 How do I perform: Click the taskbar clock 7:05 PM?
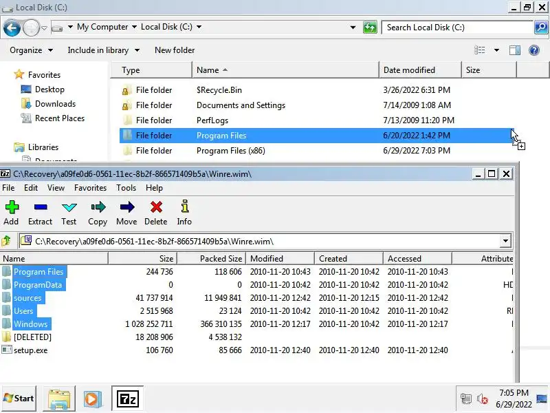coord(514,392)
